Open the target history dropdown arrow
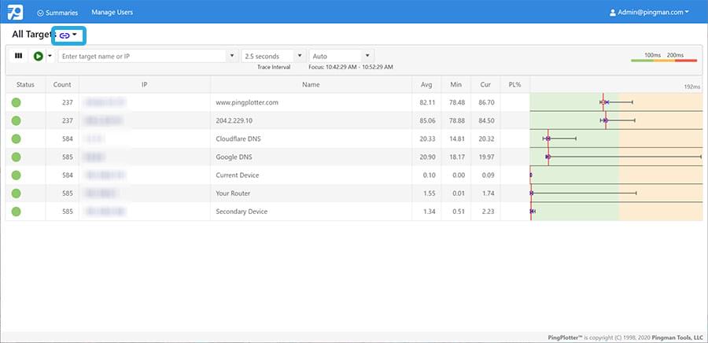This screenshot has width=708, height=343. (x=232, y=56)
